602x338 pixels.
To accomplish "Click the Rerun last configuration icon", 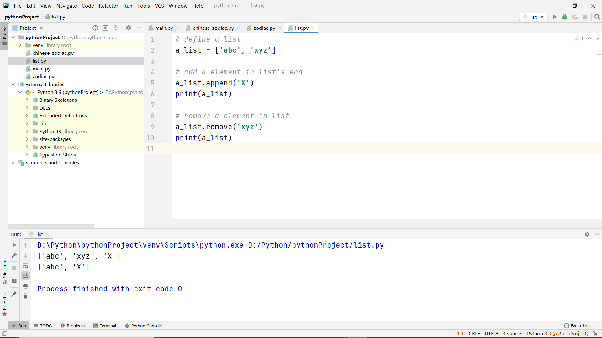I will [14, 245].
